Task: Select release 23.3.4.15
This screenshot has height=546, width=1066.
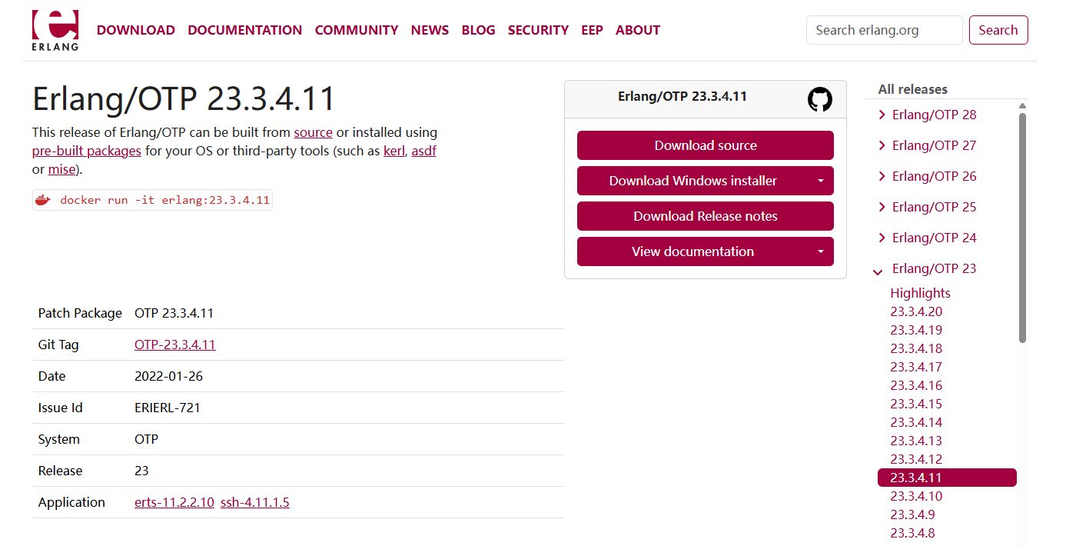Action: [916, 404]
